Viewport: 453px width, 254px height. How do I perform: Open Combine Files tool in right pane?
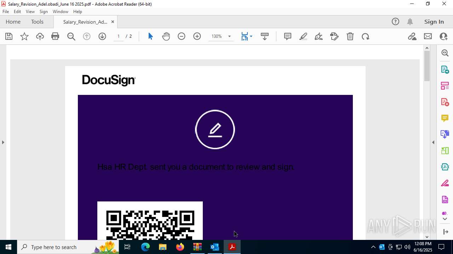(x=445, y=134)
